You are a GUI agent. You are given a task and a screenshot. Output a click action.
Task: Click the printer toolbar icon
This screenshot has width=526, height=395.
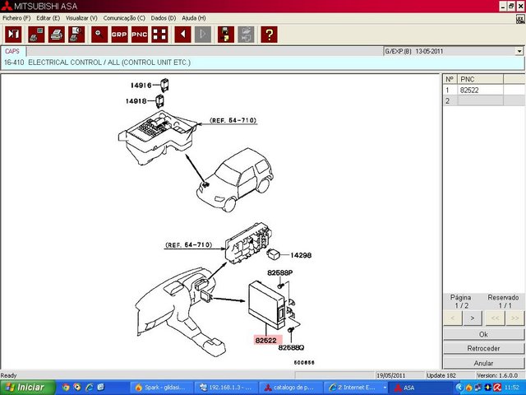[x=57, y=35]
